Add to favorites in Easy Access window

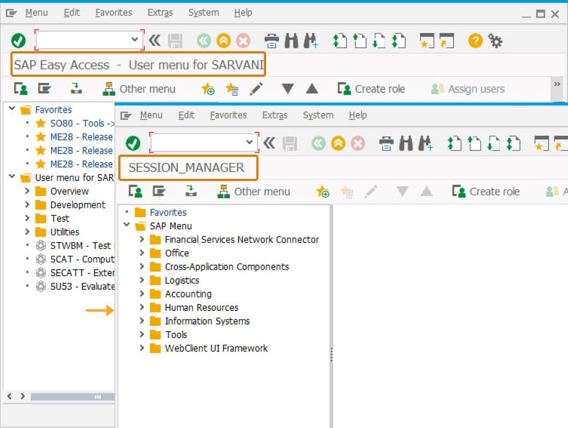coord(209,89)
